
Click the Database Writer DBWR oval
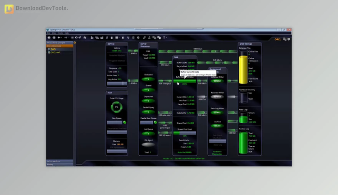tap(217, 81)
